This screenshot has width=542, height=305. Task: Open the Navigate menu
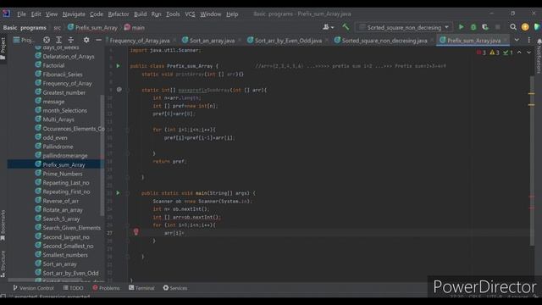click(74, 14)
